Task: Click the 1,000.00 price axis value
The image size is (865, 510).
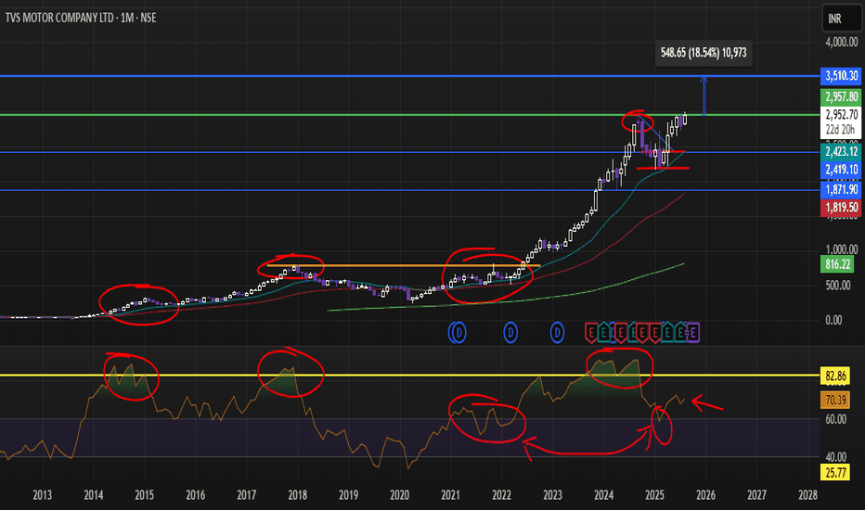Action: click(841, 249)
